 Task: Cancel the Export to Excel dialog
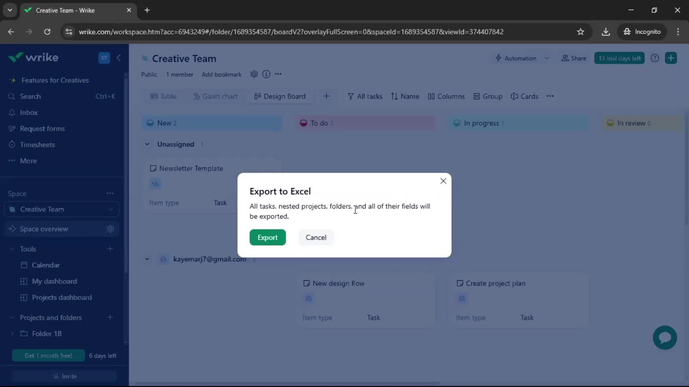[316, 237]
